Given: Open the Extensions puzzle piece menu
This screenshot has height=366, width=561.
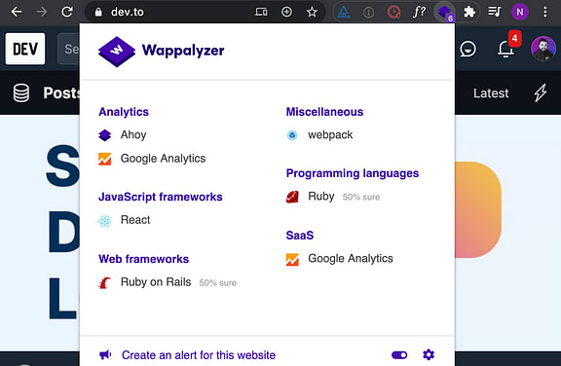Looking at the screenshot, I should 469,12.
